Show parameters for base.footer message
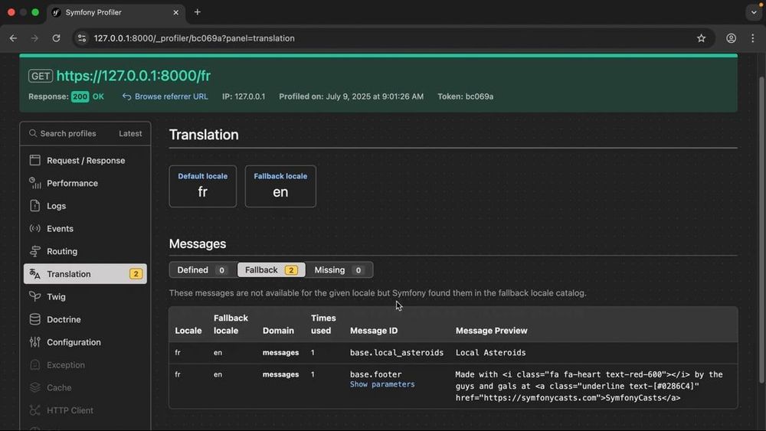 pos(382,384)
